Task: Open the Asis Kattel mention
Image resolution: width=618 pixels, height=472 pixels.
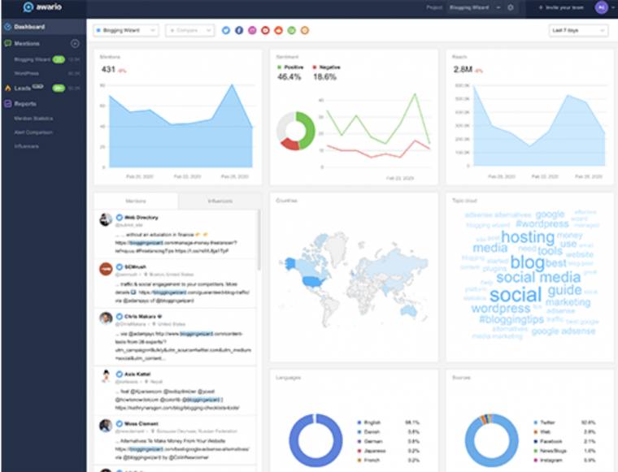Action: click(176, 391)
